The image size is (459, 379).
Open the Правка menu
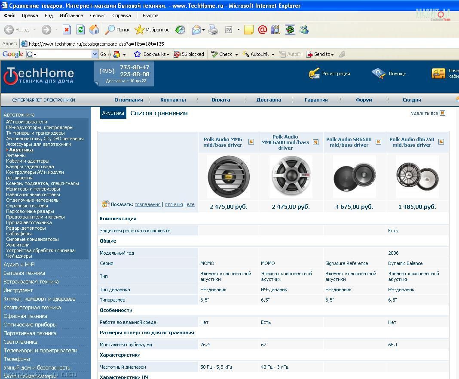tap(30, 15)
